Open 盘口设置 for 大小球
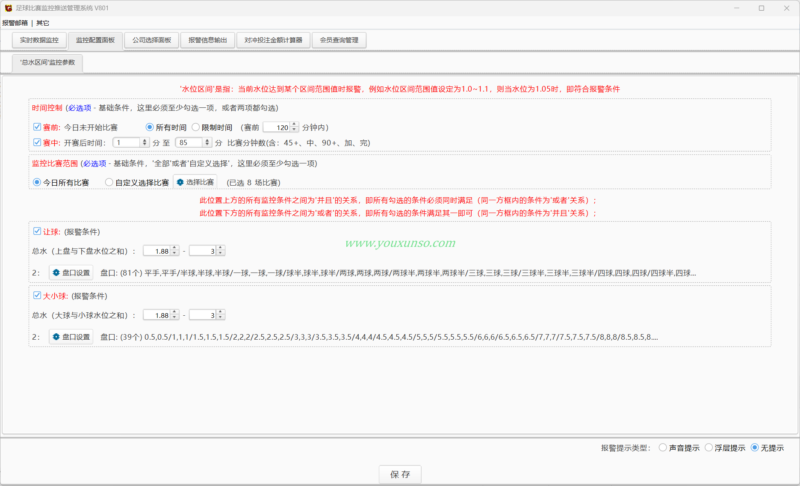Viewport: 800px width, 486px height. [71, 337]
